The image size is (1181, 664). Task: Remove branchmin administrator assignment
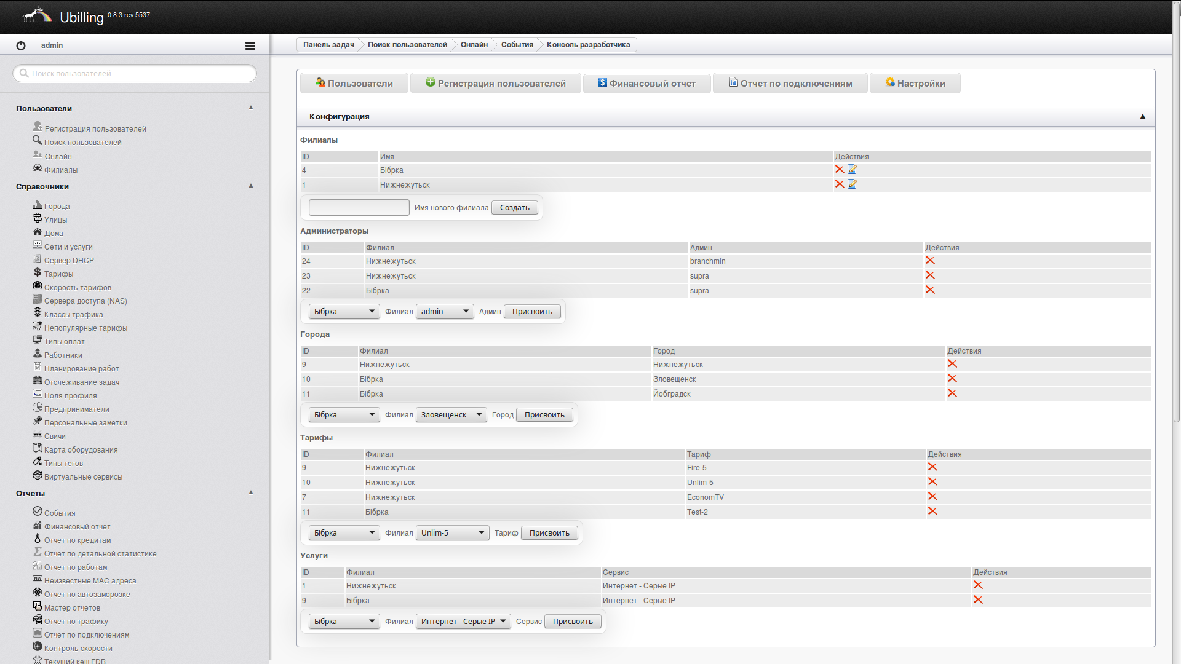(929, 261)
